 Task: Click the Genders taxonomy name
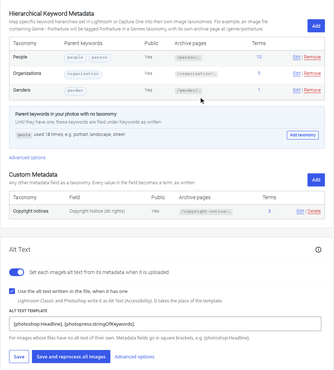22,90
